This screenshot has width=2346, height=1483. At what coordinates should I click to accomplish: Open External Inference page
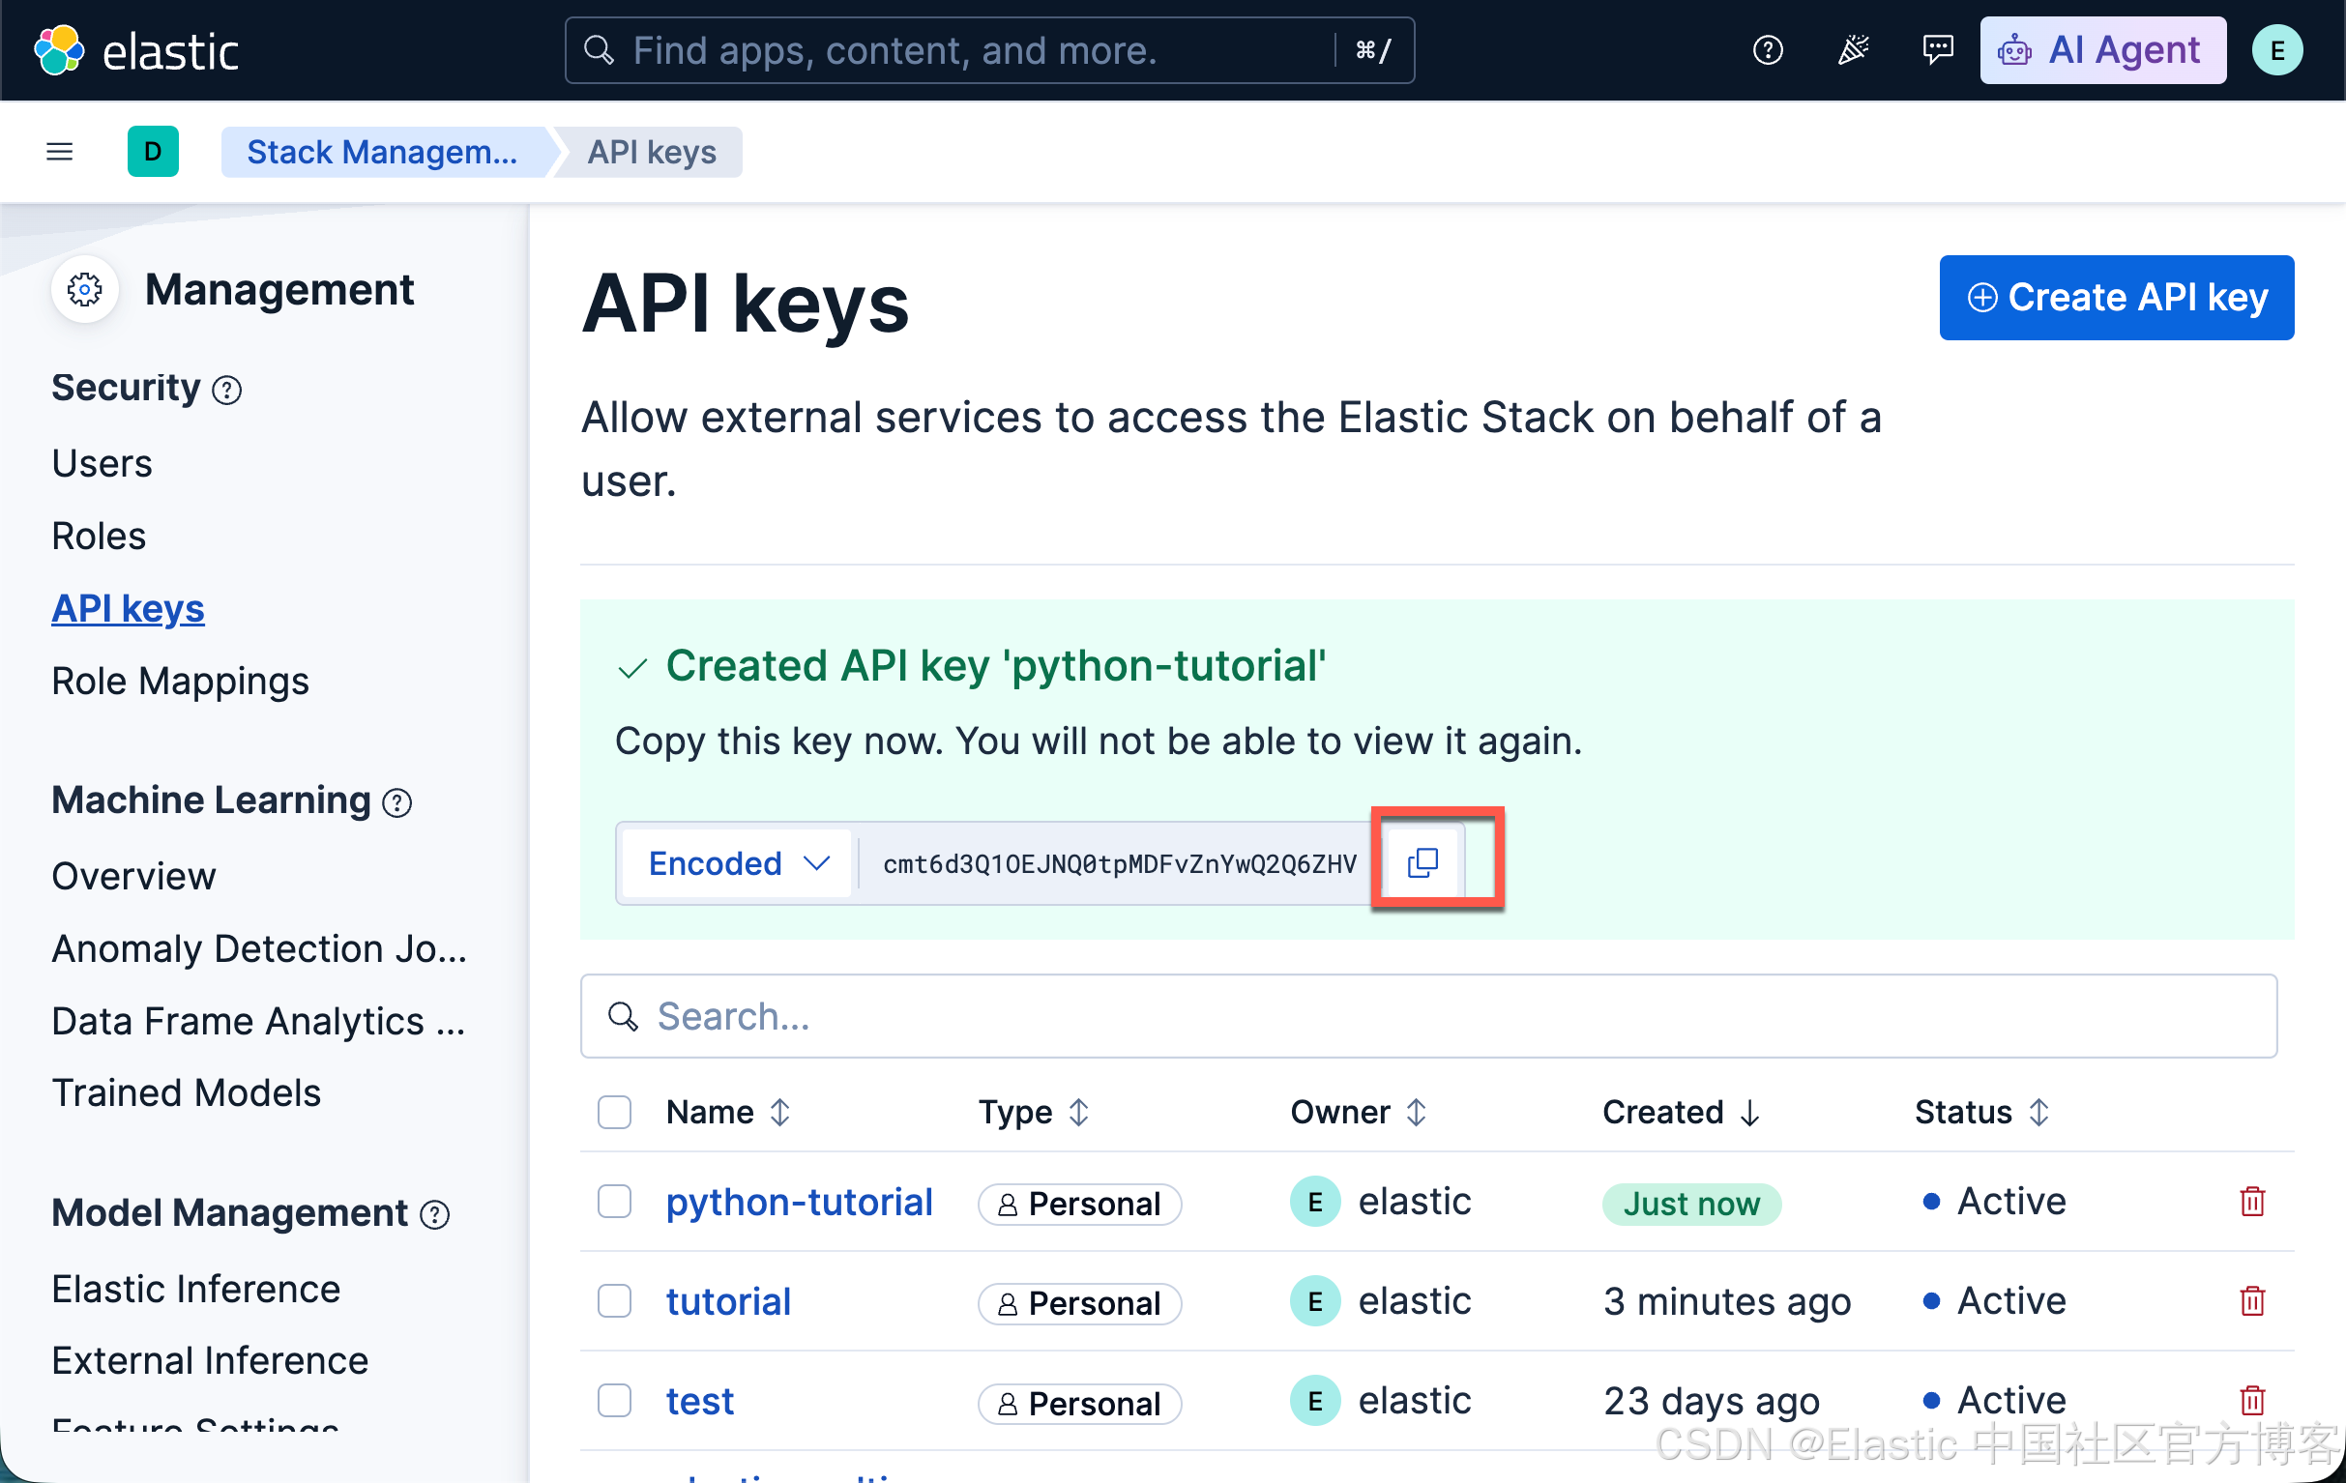click(211, 1361)
